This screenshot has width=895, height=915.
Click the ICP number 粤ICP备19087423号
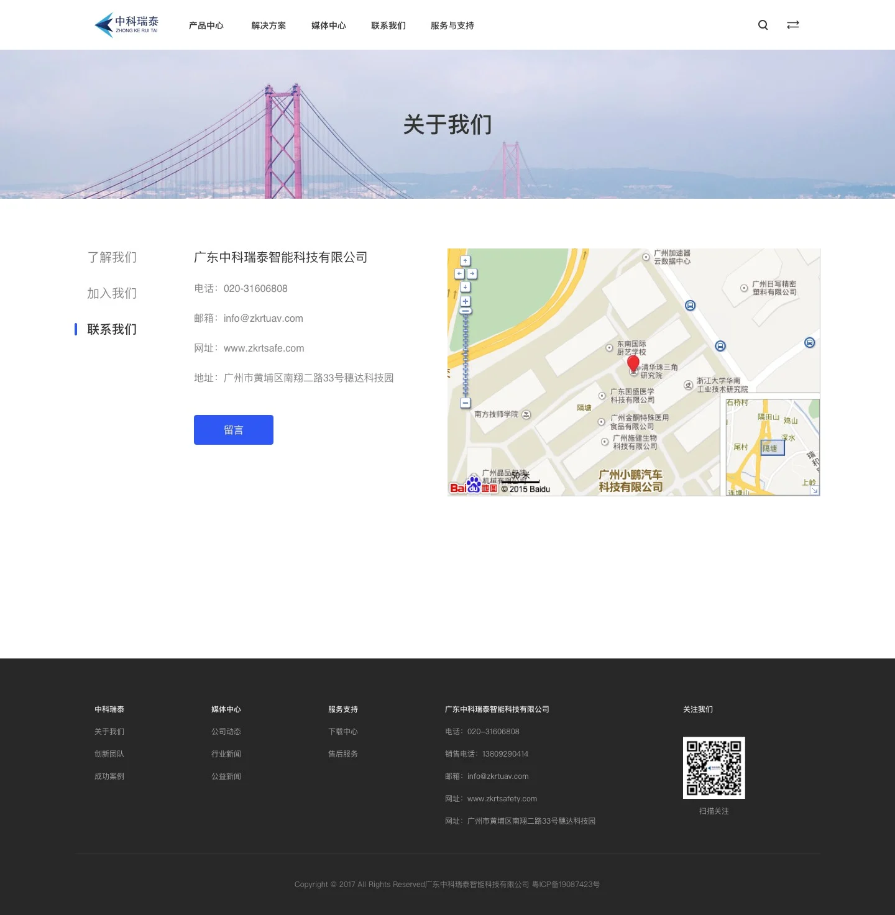click(566, 885)
